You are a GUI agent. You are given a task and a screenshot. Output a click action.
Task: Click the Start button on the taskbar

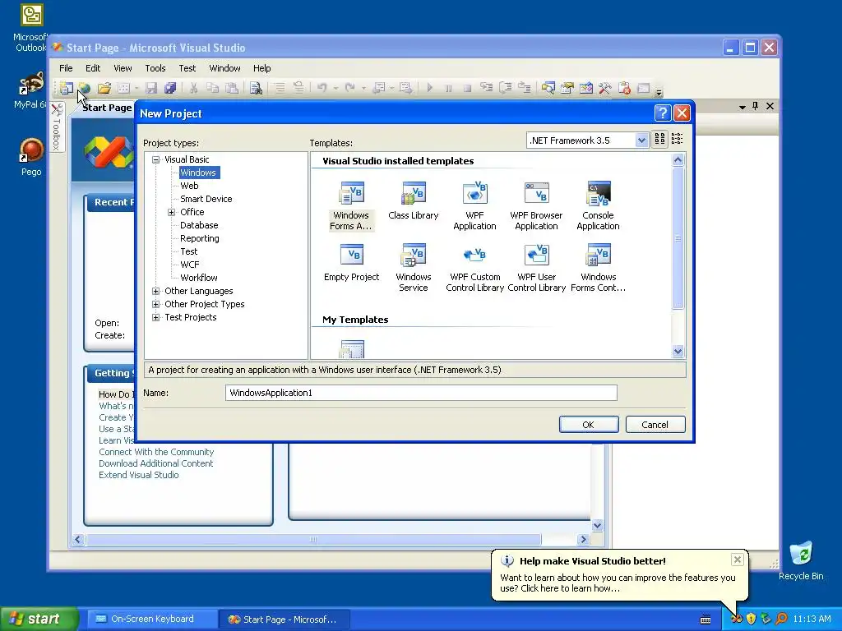coord(38,619)
